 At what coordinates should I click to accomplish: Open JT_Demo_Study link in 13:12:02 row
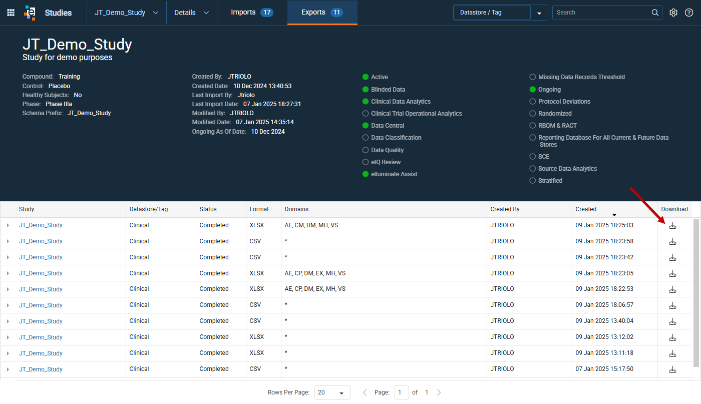(x=41, y=337)
